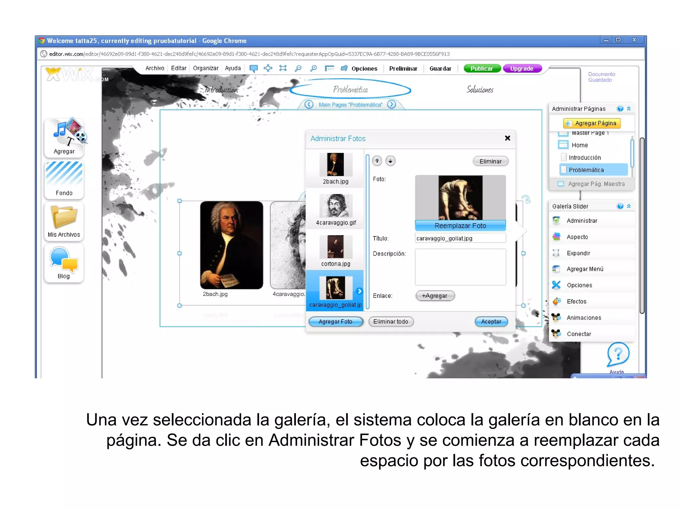680x510 pixels.
Task: Click the purple Upgrade button
Action: pyautogui.click(x=522, y=69)
